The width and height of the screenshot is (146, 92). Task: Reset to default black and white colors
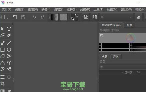(73, 19)
